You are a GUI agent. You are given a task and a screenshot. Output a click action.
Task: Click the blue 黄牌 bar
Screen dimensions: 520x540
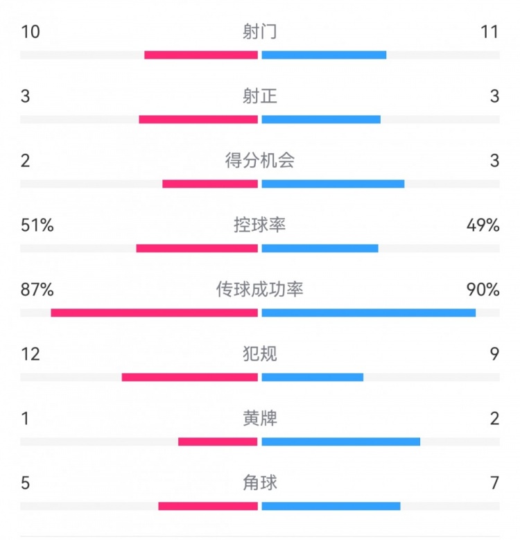[340, 442]
